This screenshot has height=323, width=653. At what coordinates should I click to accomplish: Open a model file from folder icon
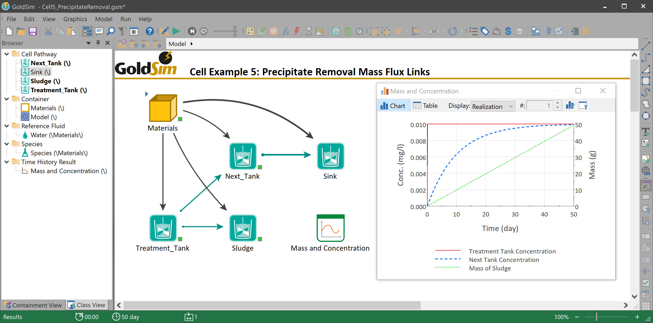tap(21, 31)
